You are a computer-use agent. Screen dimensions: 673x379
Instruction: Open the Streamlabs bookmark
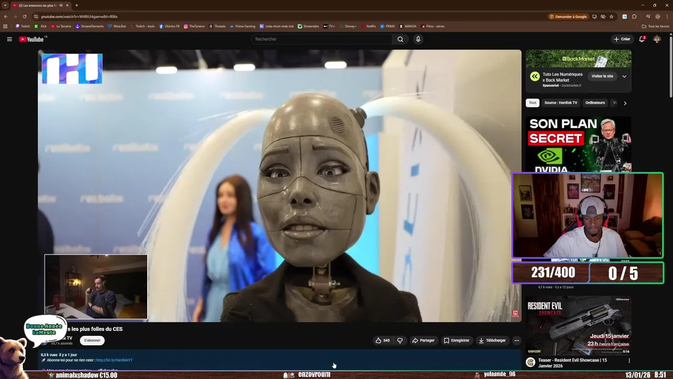309,26
